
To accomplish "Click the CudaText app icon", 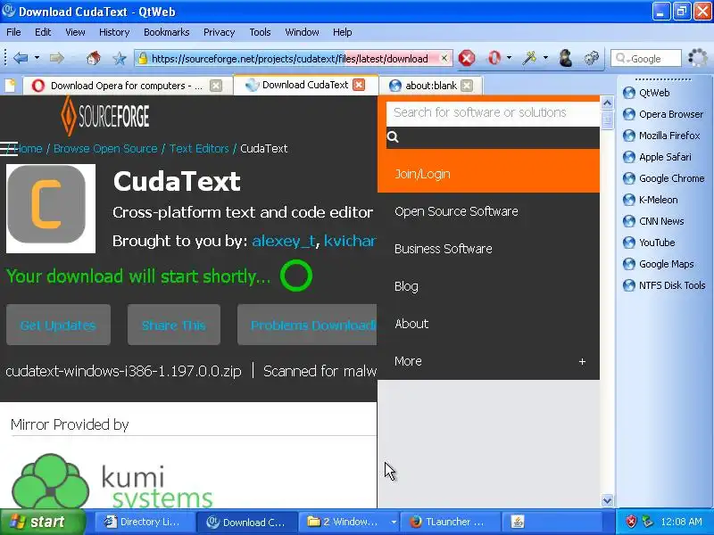I will pyautogui.click(x=51, y=209).
